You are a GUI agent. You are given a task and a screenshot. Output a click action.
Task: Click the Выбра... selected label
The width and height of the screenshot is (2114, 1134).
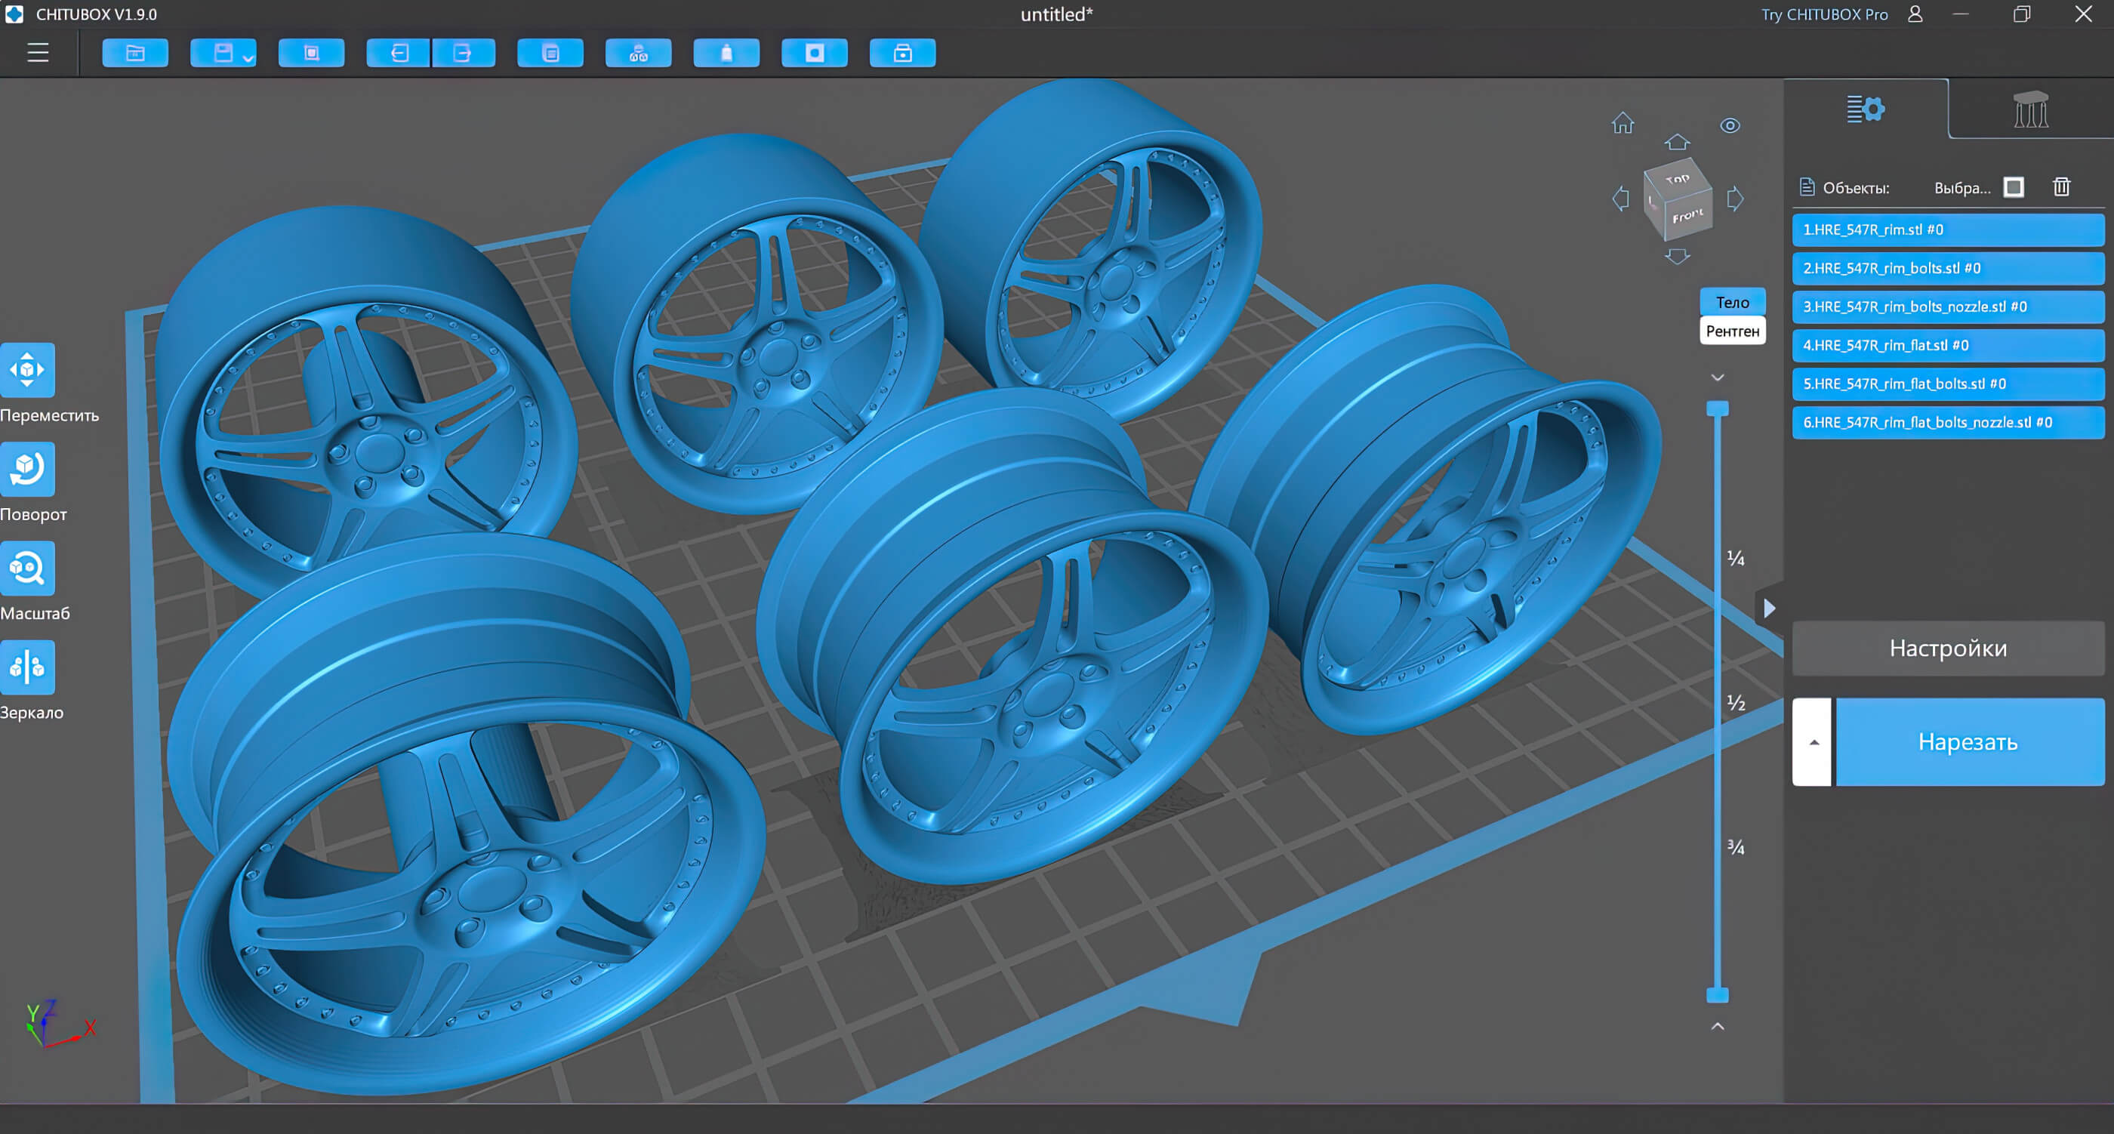coord(1962,188)
